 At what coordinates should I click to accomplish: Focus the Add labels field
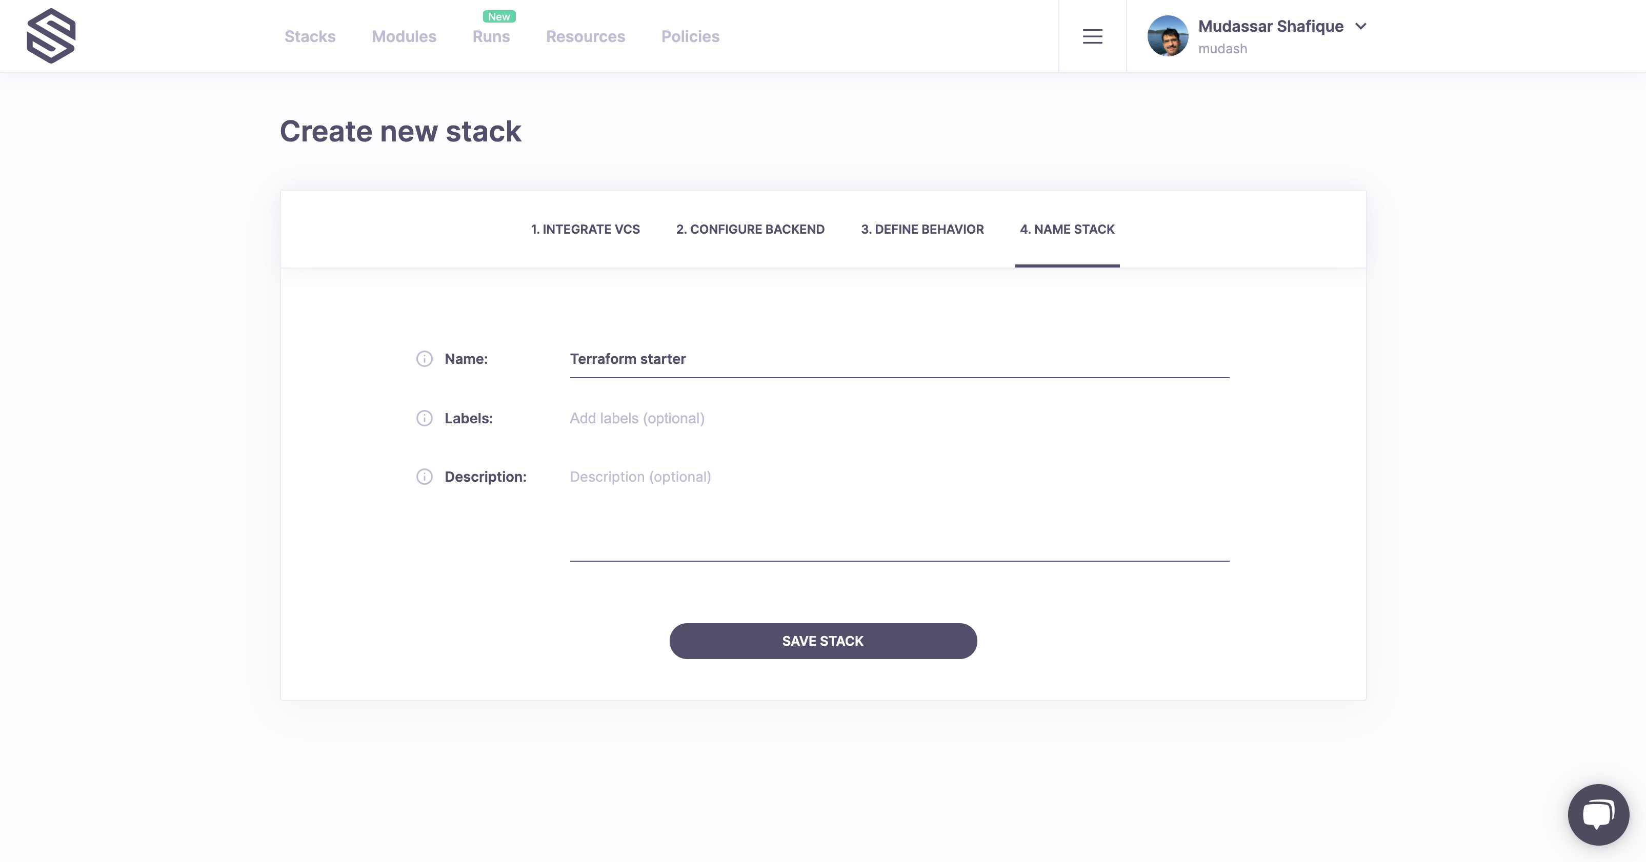[898, 418]
